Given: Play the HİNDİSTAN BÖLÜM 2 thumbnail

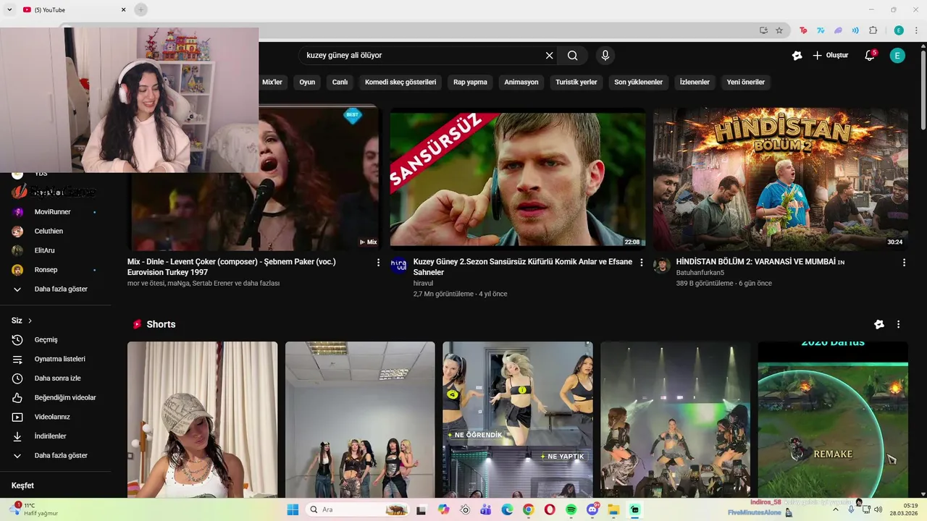Looking at the screenshot, I should [x=781, y=178].
